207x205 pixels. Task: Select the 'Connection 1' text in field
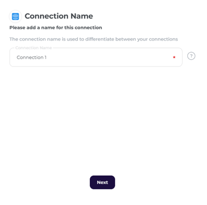pos(31,58)
